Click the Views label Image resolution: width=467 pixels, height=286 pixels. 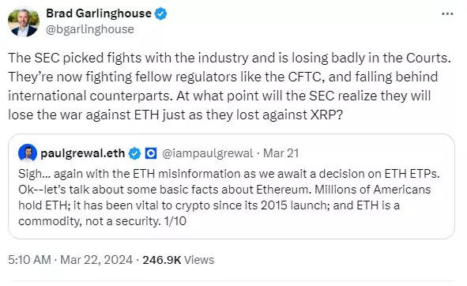pos(199,260)
